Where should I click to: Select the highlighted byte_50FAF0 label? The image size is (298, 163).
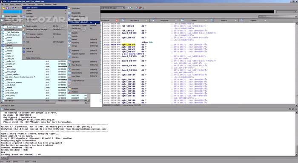click(129, 44)
